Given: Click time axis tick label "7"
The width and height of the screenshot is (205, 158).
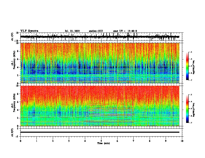Looking at the screenshot, I should click(134, 141).
